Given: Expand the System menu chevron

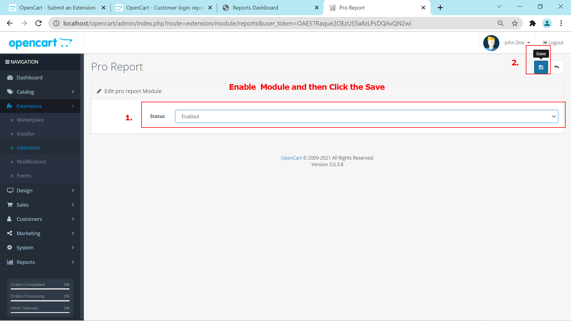Looking at the screenshot, I should (73, 248).
